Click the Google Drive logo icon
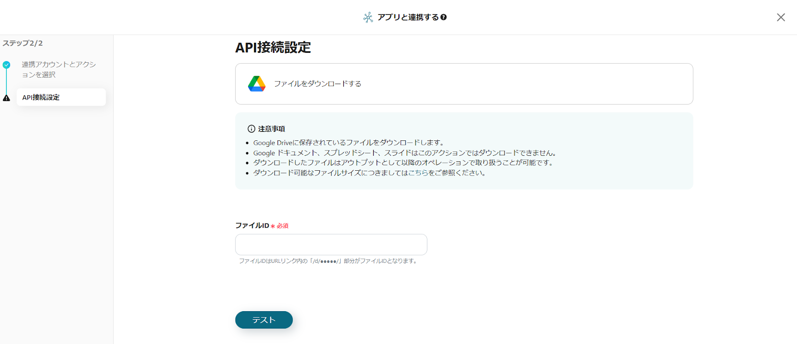The height and width of the screenshot is (344, 797). 257,84
